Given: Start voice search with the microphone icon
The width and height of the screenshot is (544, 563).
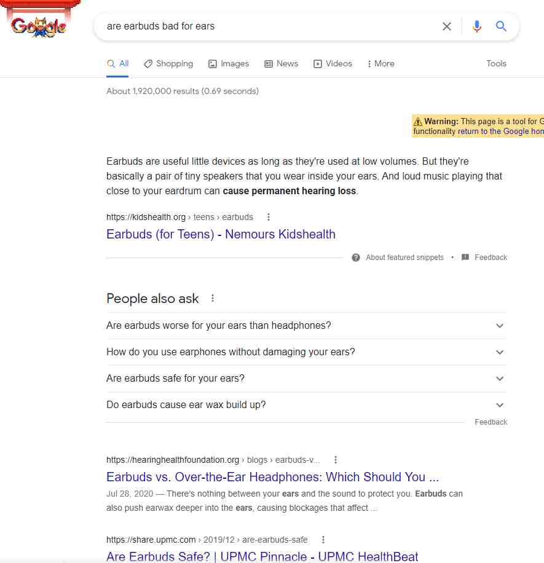Looking at the screenshot, I should pyautogui.click(x=476, y=26).
